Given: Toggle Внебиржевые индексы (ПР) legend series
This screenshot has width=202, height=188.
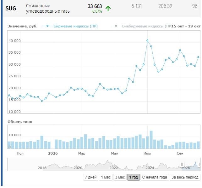Looking at the screenshot, I should tap(141, 26).
